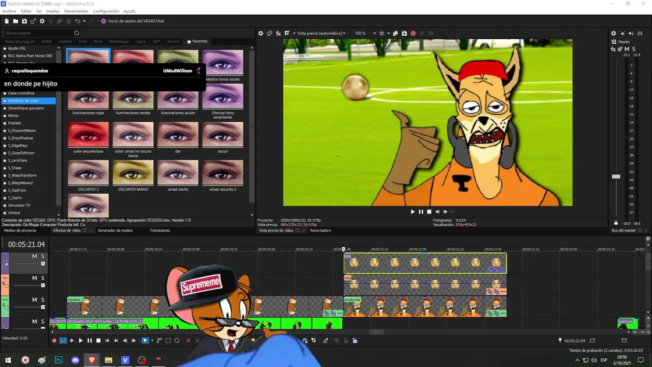Pause playback in the video preview transport
Screen dimensions: 652x367
(421, 212)
